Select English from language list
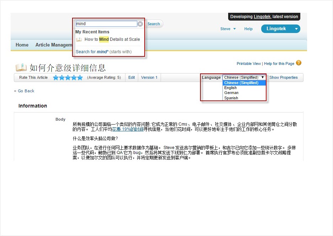Screen dimensions: 333x236 [231, 88]
